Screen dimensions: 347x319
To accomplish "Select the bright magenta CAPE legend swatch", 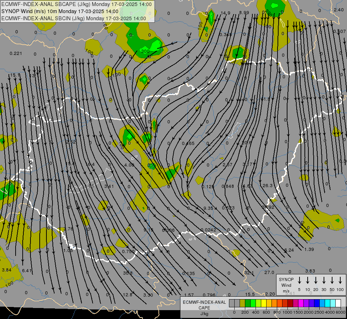I will (301, 303).
